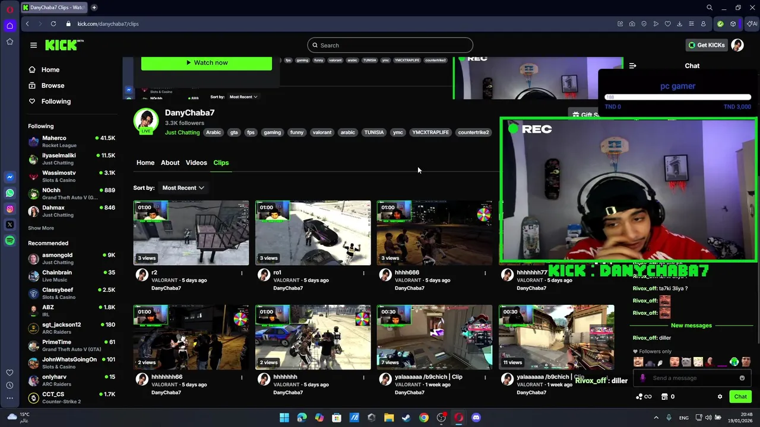Switch to the About channel tab
The height and width of the screenshot is (427, 760).
[170, 162]
